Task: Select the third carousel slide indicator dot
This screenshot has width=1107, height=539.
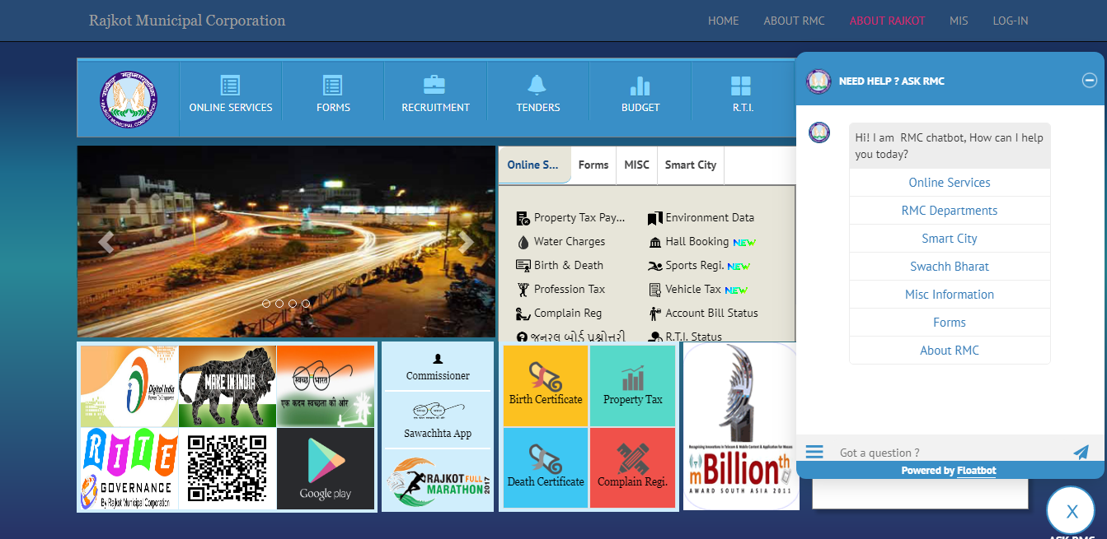Action: (293, 304)
